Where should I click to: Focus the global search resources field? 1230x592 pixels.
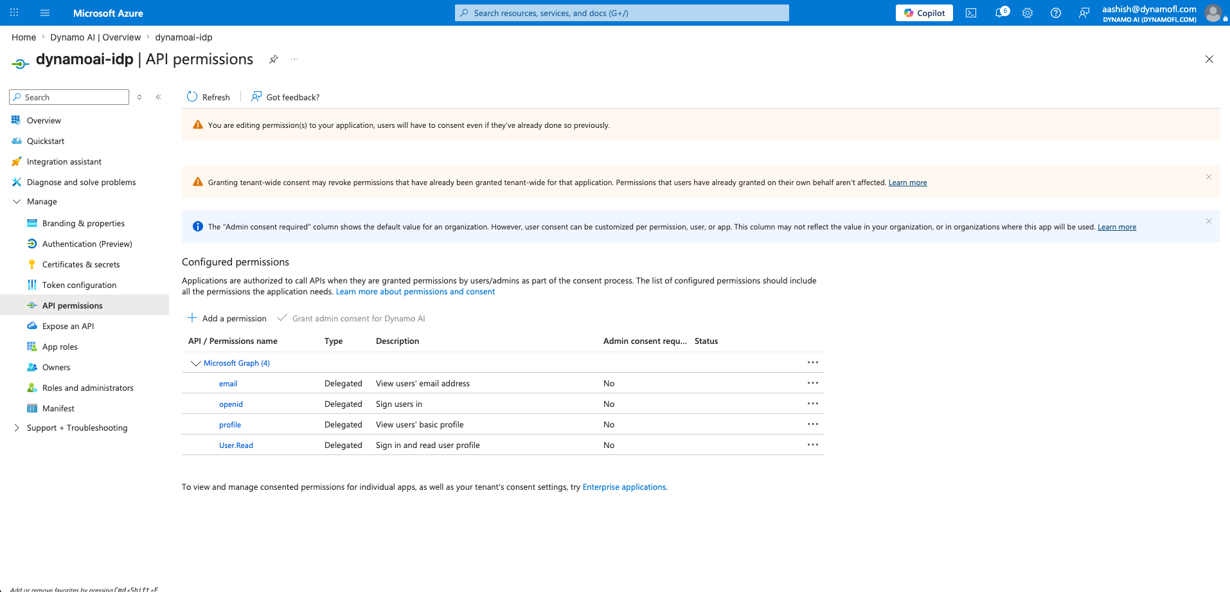[622, 13]
